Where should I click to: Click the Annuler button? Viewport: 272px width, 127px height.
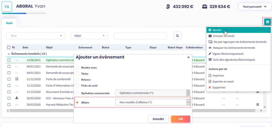coord(158,119)
